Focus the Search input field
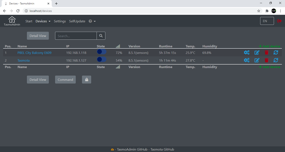The height and width of the screenshot is (152, 285). [76, 36]
